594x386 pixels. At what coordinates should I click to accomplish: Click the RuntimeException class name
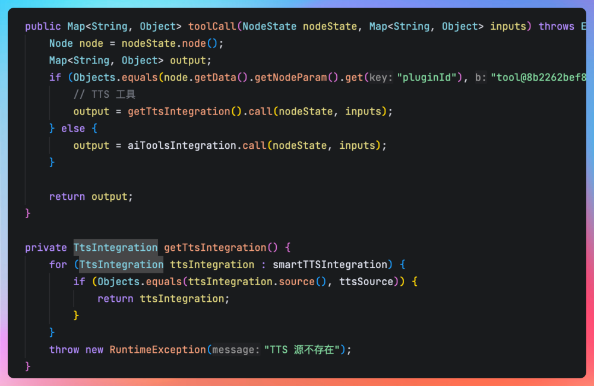[x=157, y=350]
